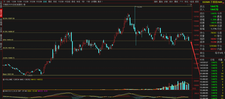Screen dimensions: 225x99
Task: Click the 标记 mark button
Action: point(186,2)
